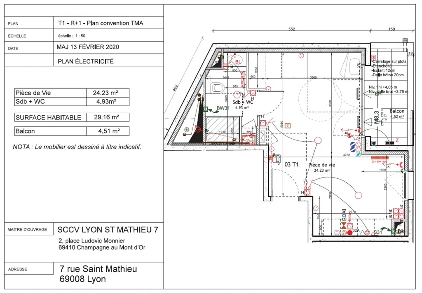Click the quad socket cluster marked ht
Viewport: 422px width, 294px height.
(x=399, y=213)
